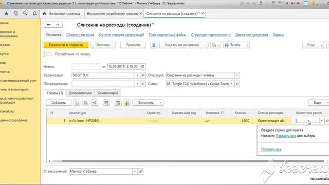Open the Аналитика расходов cell link icon
This screenshot has height=185, width=329.
327,121
